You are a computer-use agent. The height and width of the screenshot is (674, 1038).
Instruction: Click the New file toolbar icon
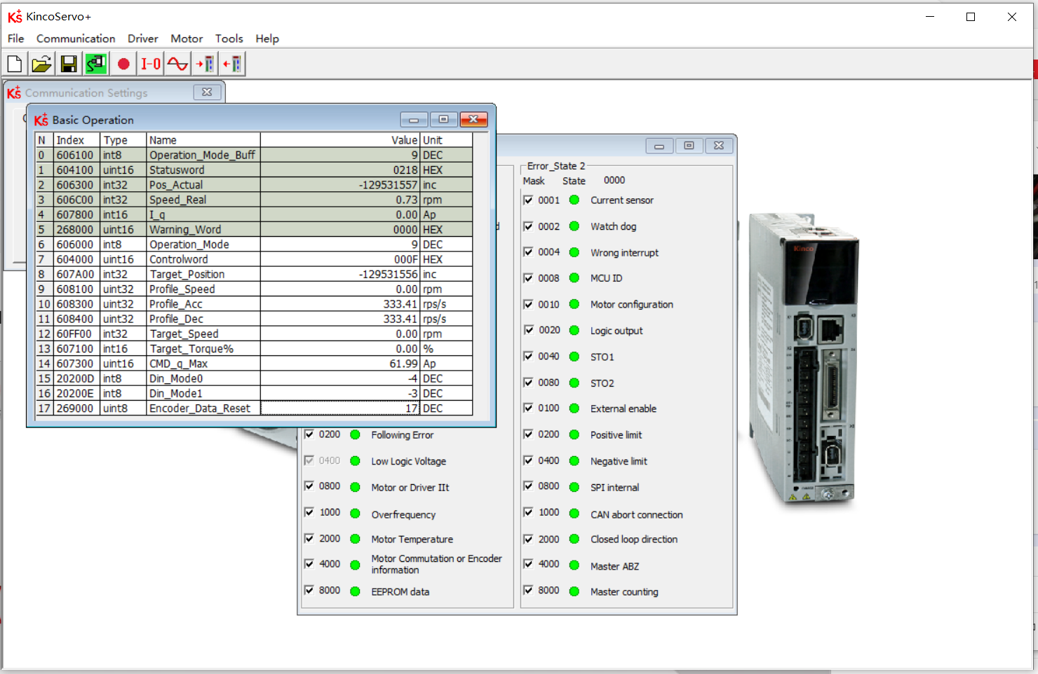tap(15, 64)
